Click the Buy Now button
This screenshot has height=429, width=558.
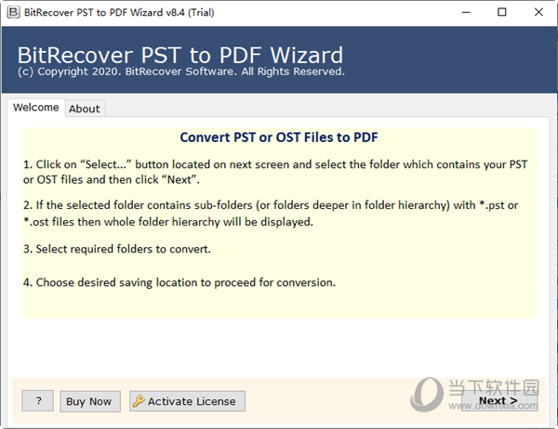[x=90, y=402]
